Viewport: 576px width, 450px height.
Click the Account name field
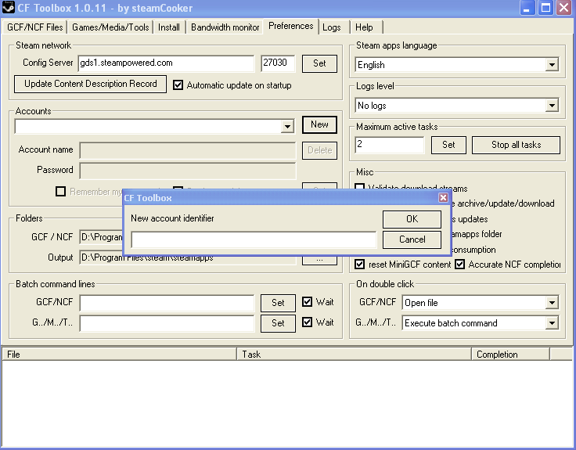pos(187,150)
